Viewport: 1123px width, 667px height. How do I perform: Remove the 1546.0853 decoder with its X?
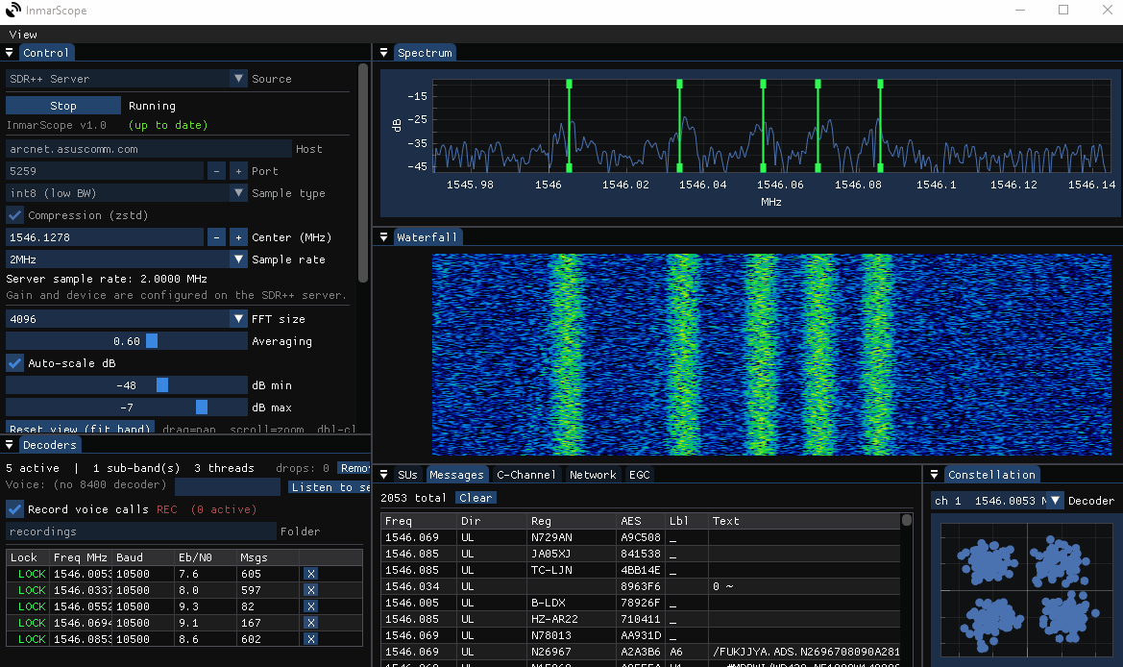(310, 639)
